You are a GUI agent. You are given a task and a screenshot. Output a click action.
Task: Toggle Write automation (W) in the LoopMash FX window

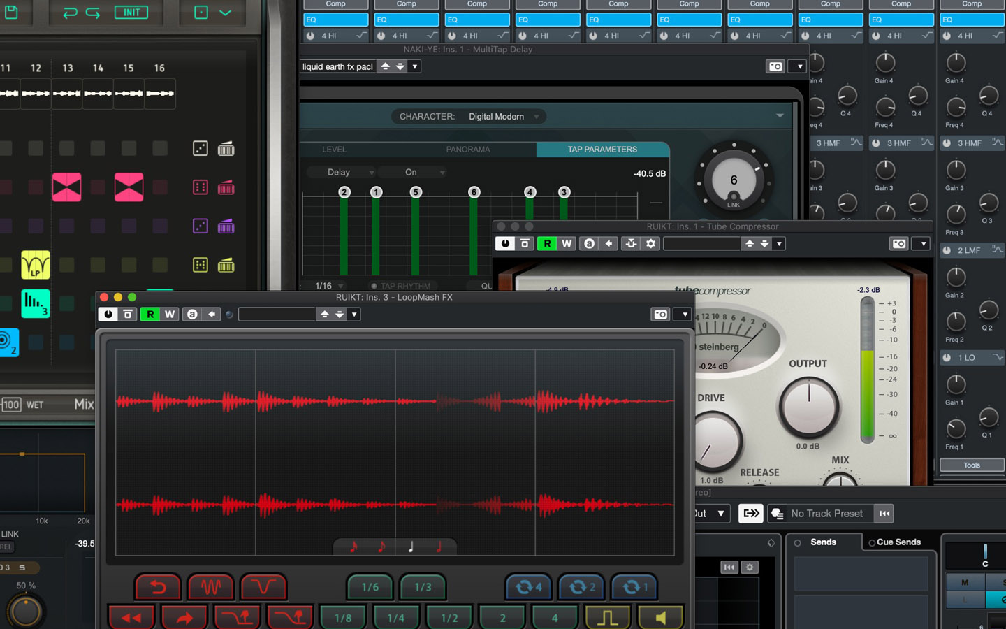170,314
